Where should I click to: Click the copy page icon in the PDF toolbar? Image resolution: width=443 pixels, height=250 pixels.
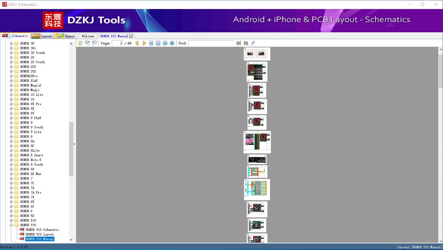click(80, 43)
